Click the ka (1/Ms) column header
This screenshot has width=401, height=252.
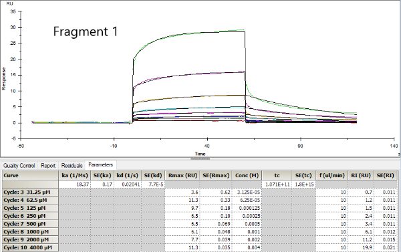point(75,176)
